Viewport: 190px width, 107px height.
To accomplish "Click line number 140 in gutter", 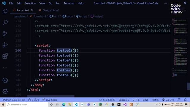I will 18,51.
